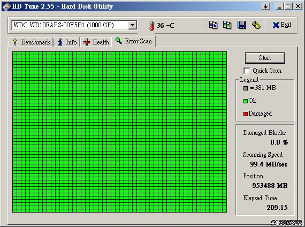Click the copy text to clipboard icon
This screenshot has width=305, height=227.
pos(213,25)
